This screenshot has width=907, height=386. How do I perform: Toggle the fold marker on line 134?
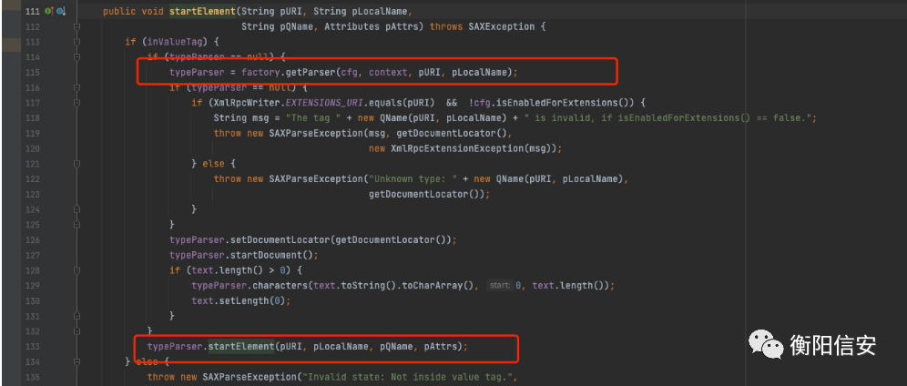pyautogui.click(x=76, y=361)
